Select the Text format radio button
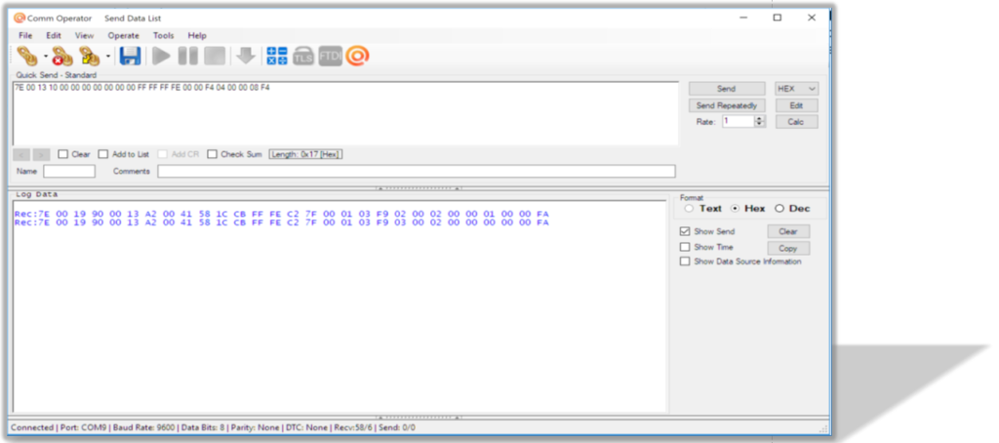 click(690, 208)
